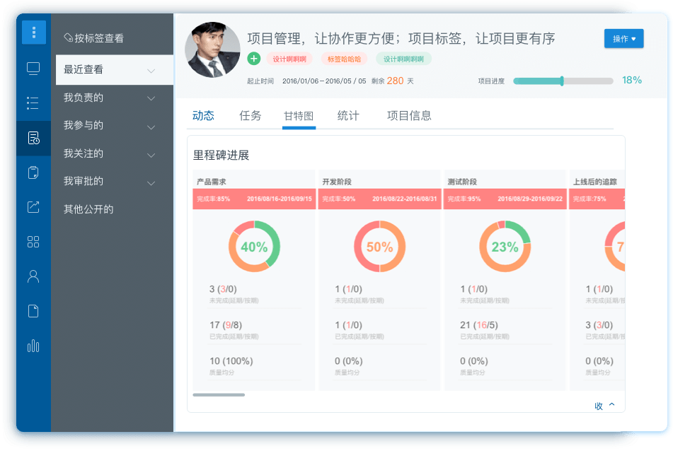Click the 23% donut chart for 测试阶段

point(505,247)
